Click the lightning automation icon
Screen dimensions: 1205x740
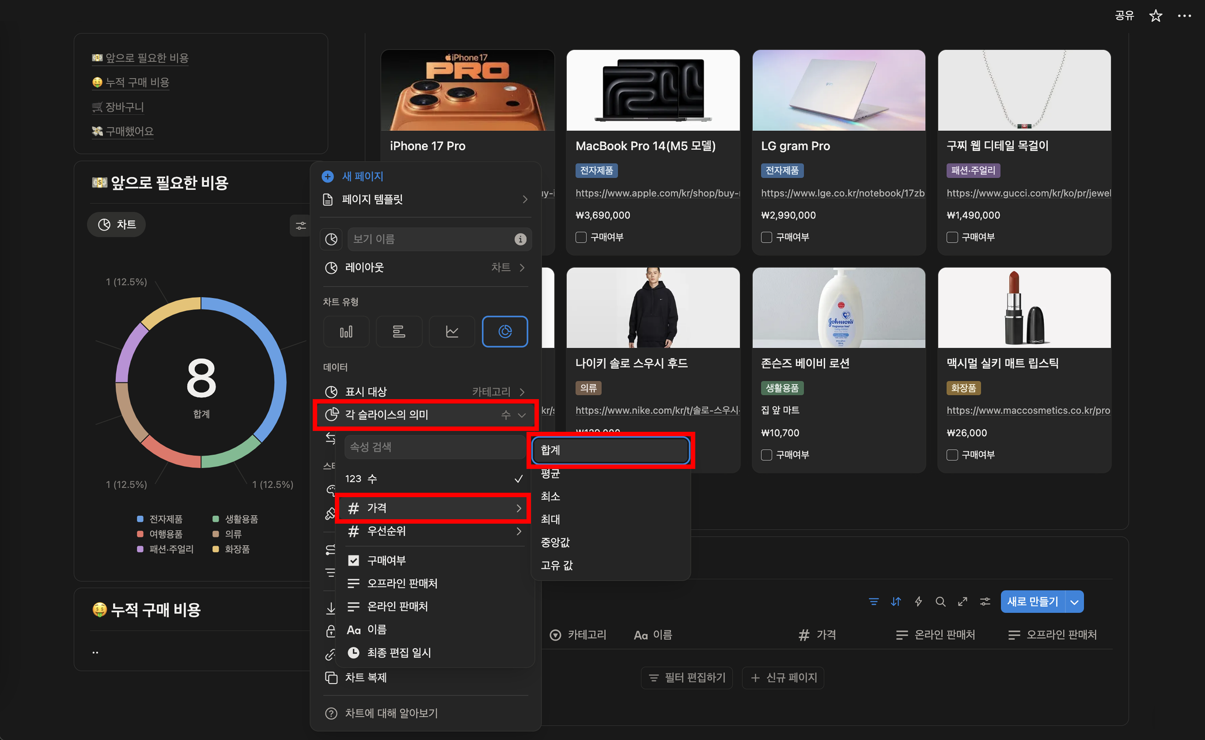coord(918,601)
